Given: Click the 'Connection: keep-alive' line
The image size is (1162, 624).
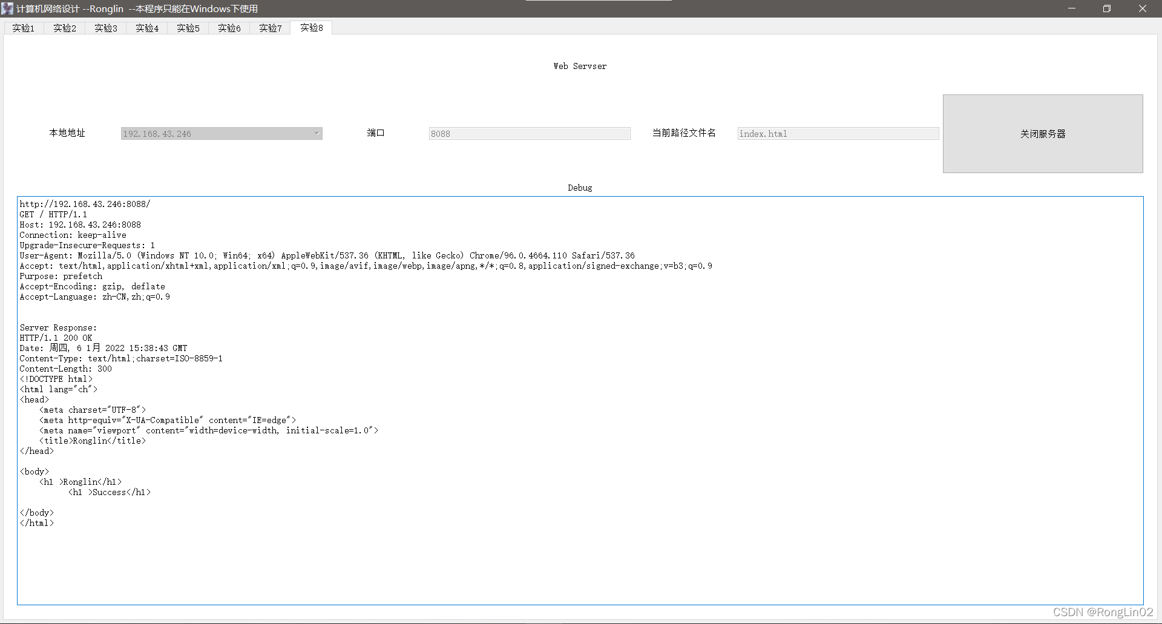Looking at the screenshot, I should click(73, 235).
